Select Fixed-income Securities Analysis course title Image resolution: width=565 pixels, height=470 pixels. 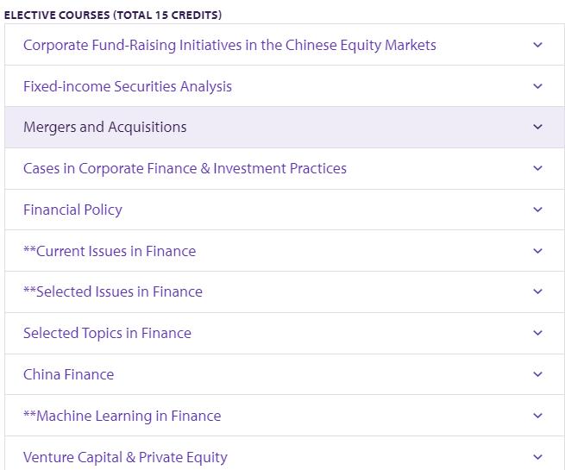pos(127,86)
